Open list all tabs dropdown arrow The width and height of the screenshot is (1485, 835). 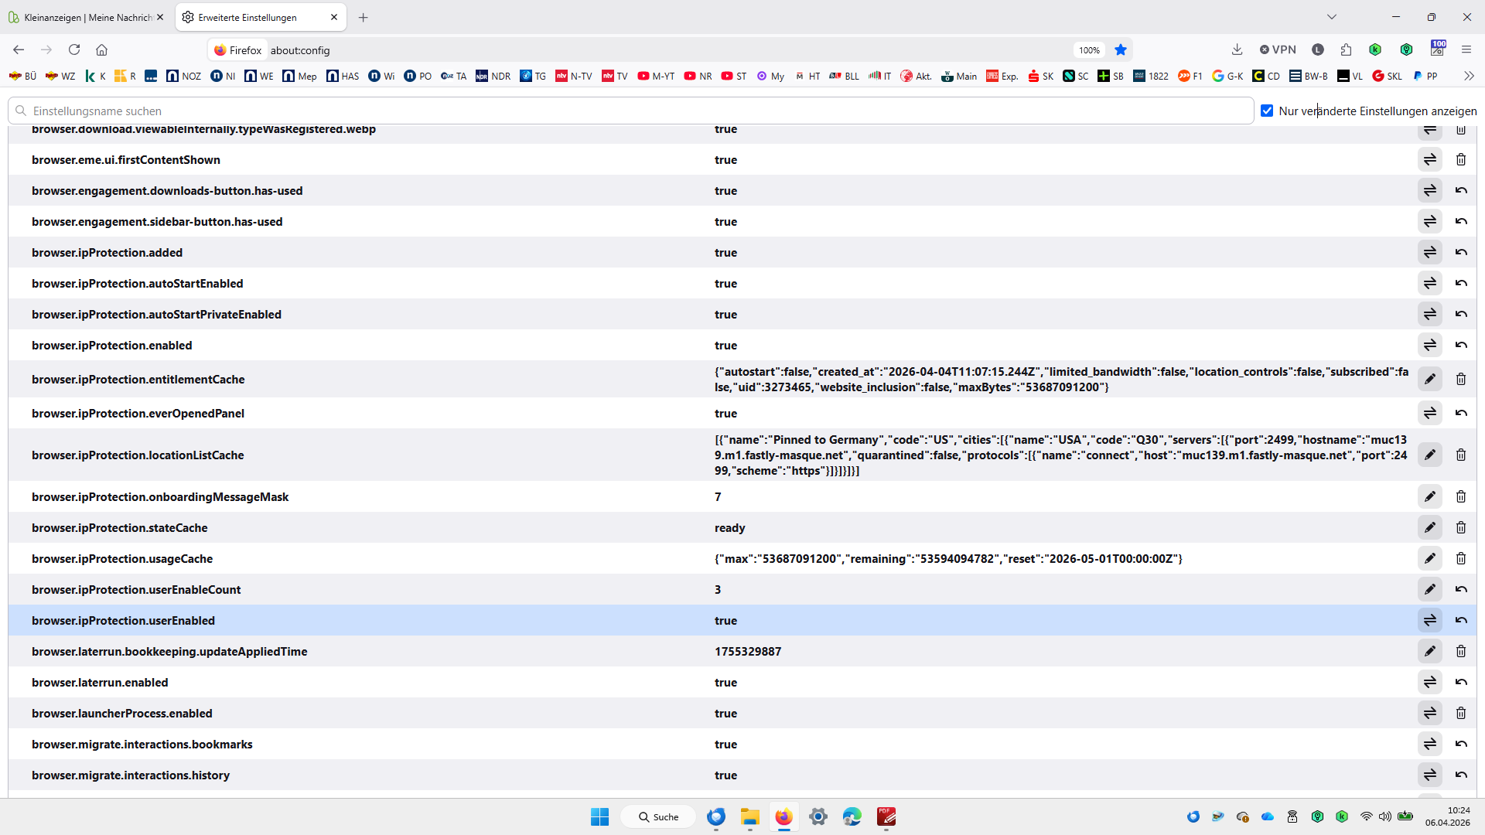1331,17
